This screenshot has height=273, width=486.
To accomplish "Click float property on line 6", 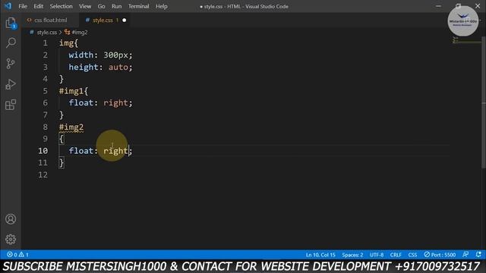I will pyautogui.click(x=81, y=103).
